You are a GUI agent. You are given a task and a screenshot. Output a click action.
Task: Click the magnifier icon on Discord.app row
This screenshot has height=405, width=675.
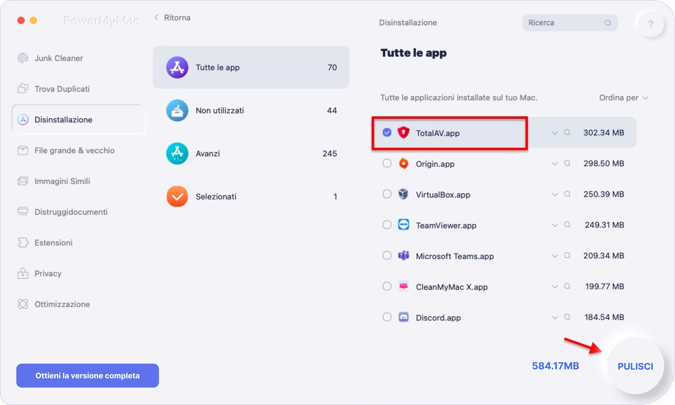567,317
